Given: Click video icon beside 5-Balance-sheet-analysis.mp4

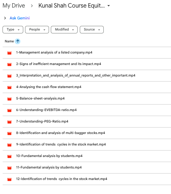Looking at the screenshot, I should click(x=9, y=99).
